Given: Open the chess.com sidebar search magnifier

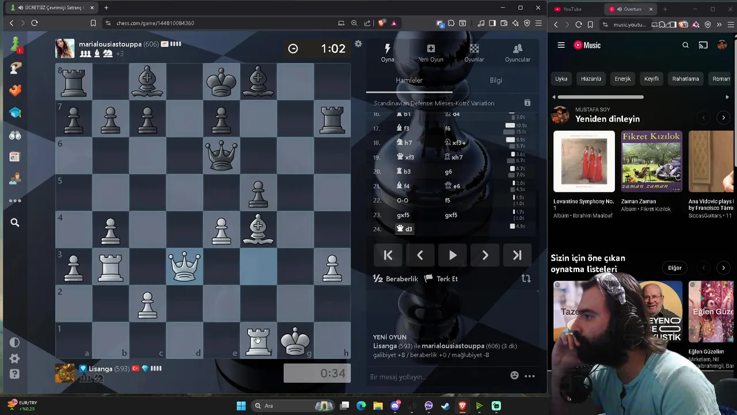Looking at the screenshot, I should coord(15,222).
